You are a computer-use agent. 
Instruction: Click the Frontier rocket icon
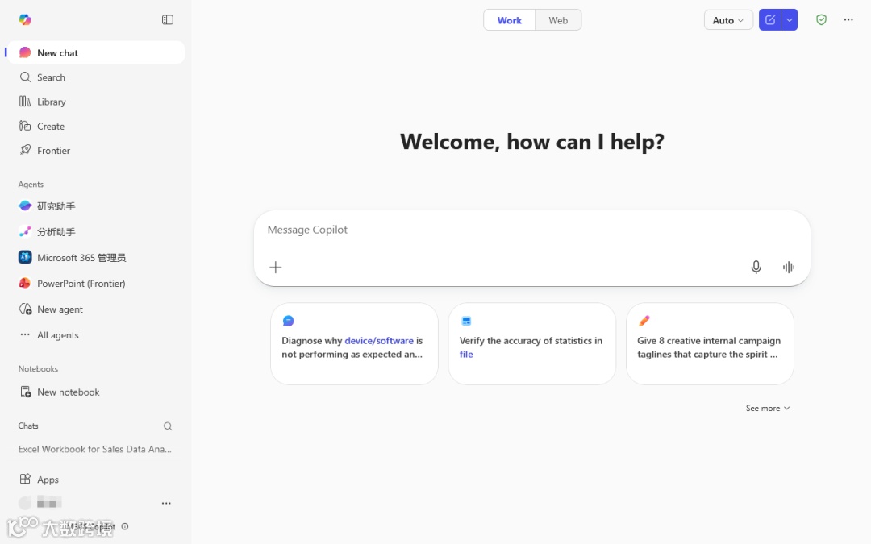click(25, 150)
